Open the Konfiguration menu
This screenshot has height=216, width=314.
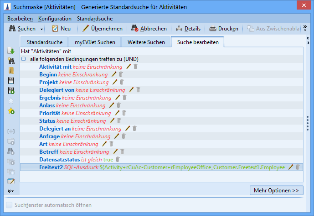[x=55, y=19]
